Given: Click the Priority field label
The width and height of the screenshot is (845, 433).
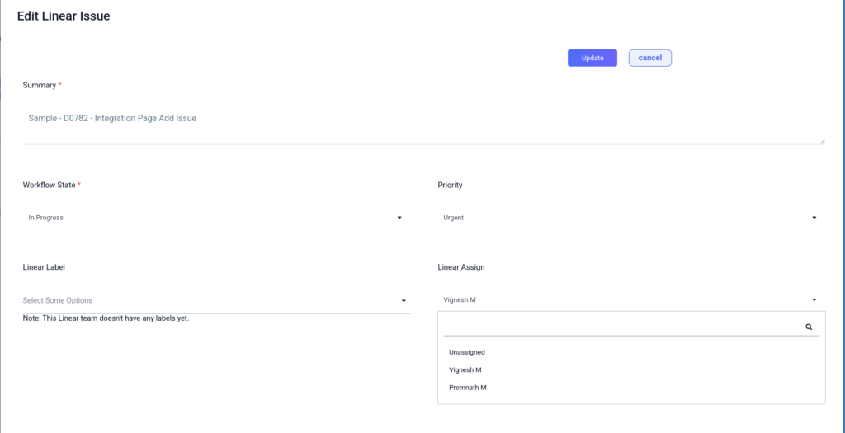Looking at the screenshot, I should (450, 185).
